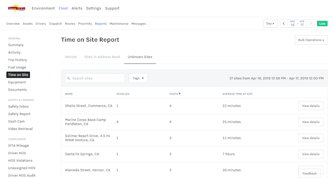Open IFTA Mileage report
The width and height of the screenshot is (333, 178).
[19, 145]
